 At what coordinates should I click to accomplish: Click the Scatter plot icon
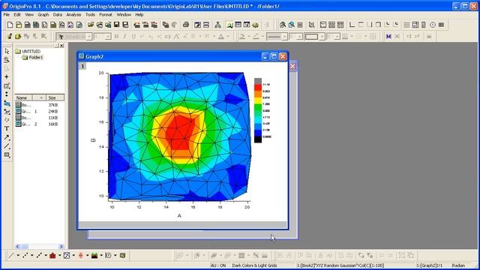coord(25,255)
